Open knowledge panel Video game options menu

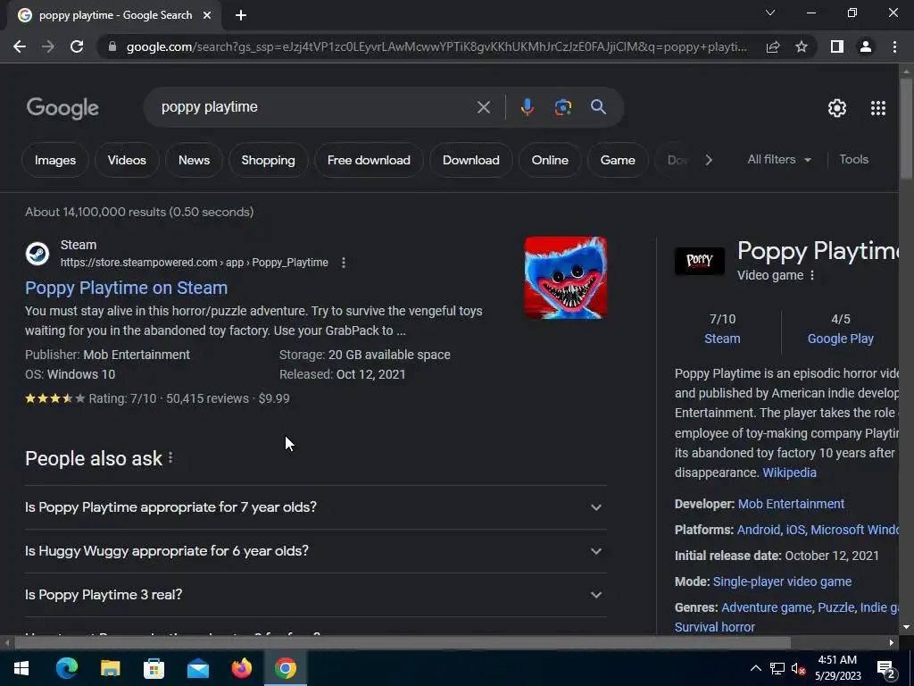point(812,275)
